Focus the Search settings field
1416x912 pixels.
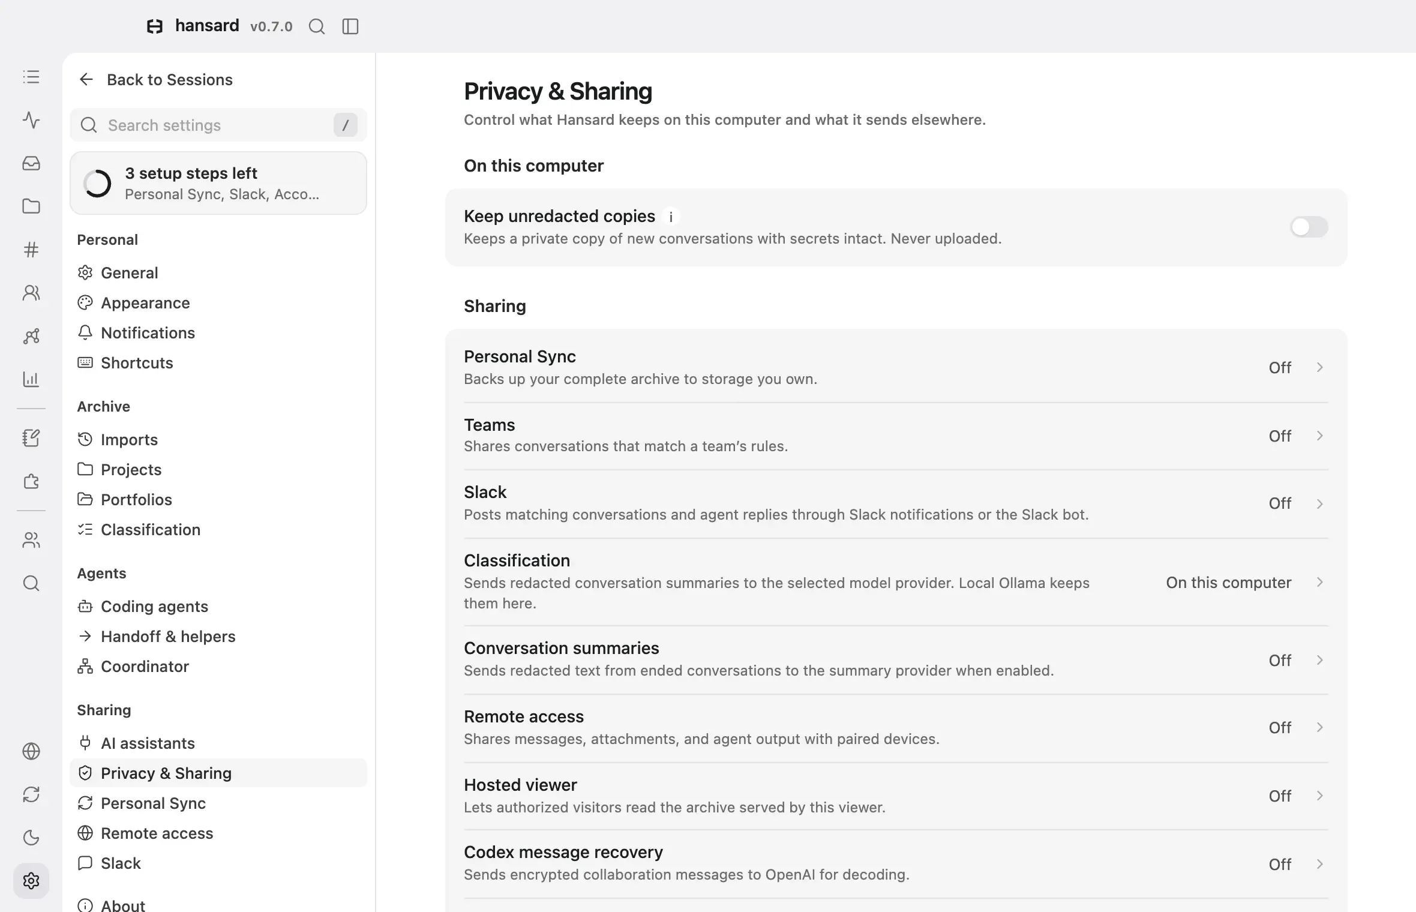218,125
